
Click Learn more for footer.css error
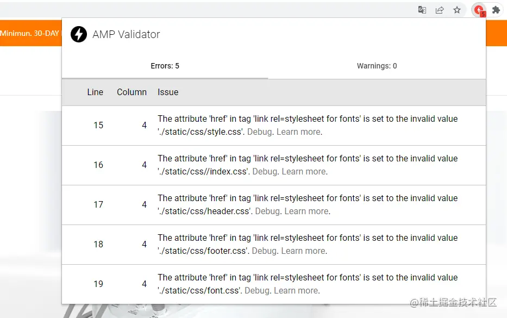pos(304,251)
